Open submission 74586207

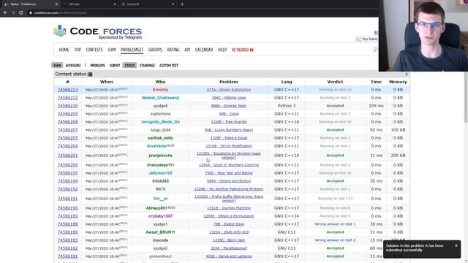tap(68, 130)
